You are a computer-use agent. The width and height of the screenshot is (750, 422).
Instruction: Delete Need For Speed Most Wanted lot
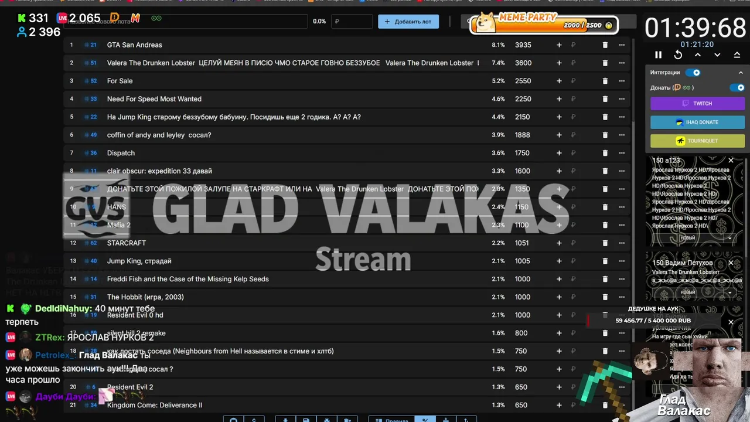pos(605,99)
